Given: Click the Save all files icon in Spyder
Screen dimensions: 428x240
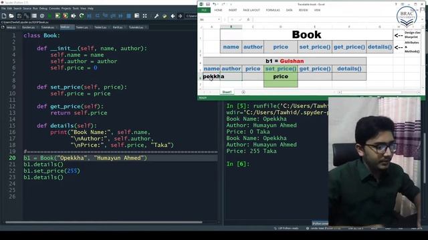Looking at the screenshot, I should [x=27, y=16].
